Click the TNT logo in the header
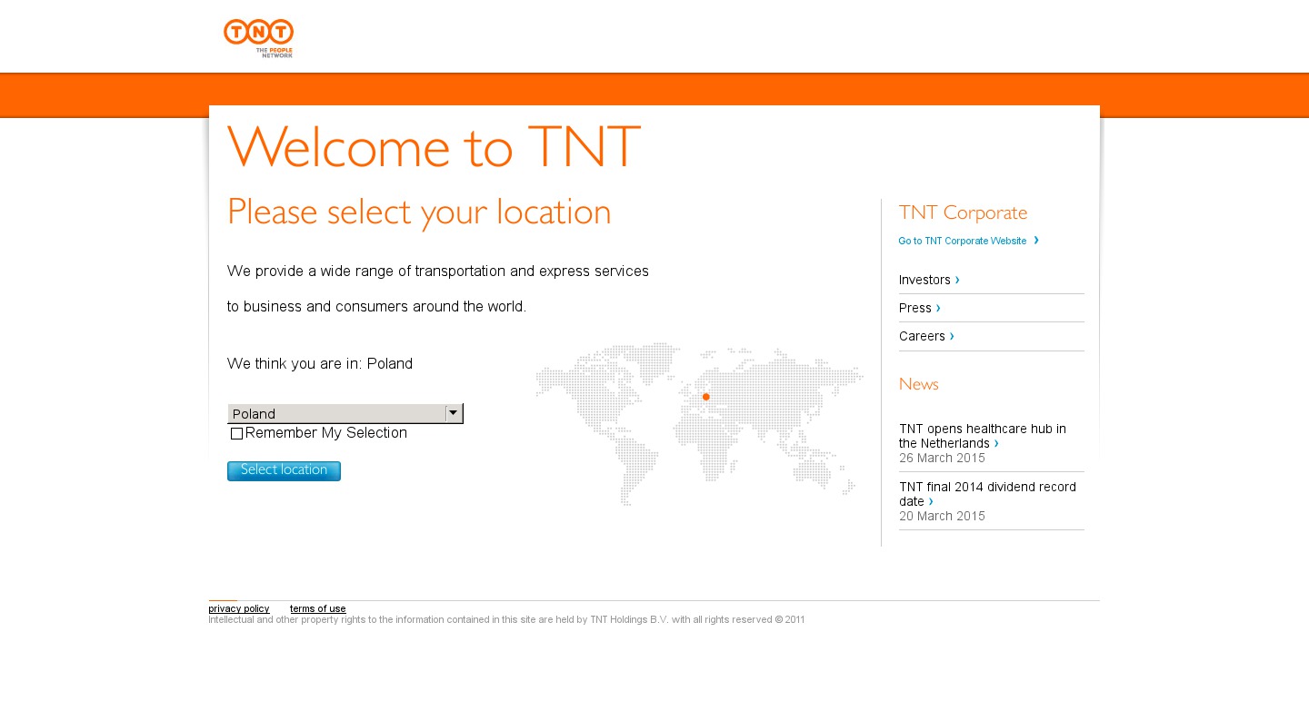 (258, 38)
